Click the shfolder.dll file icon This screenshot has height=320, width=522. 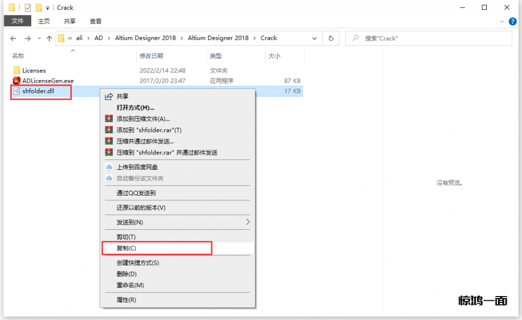tap(16, 91)
